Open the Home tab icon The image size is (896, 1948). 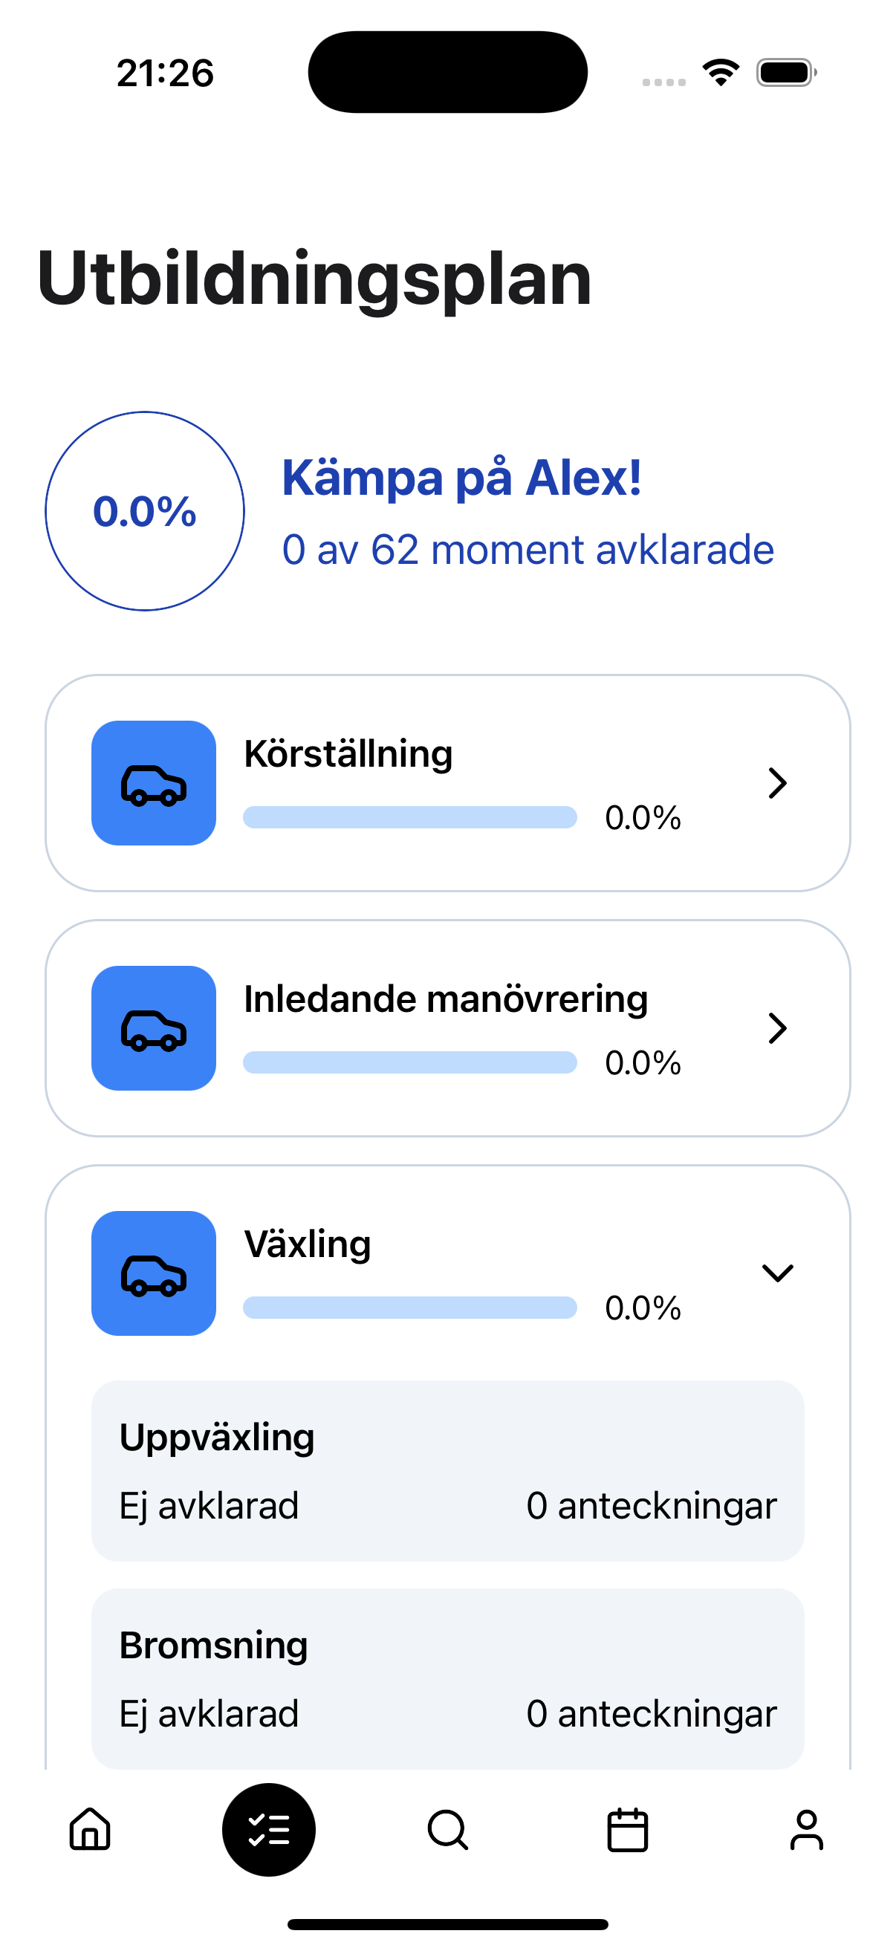click(90, 1829)
